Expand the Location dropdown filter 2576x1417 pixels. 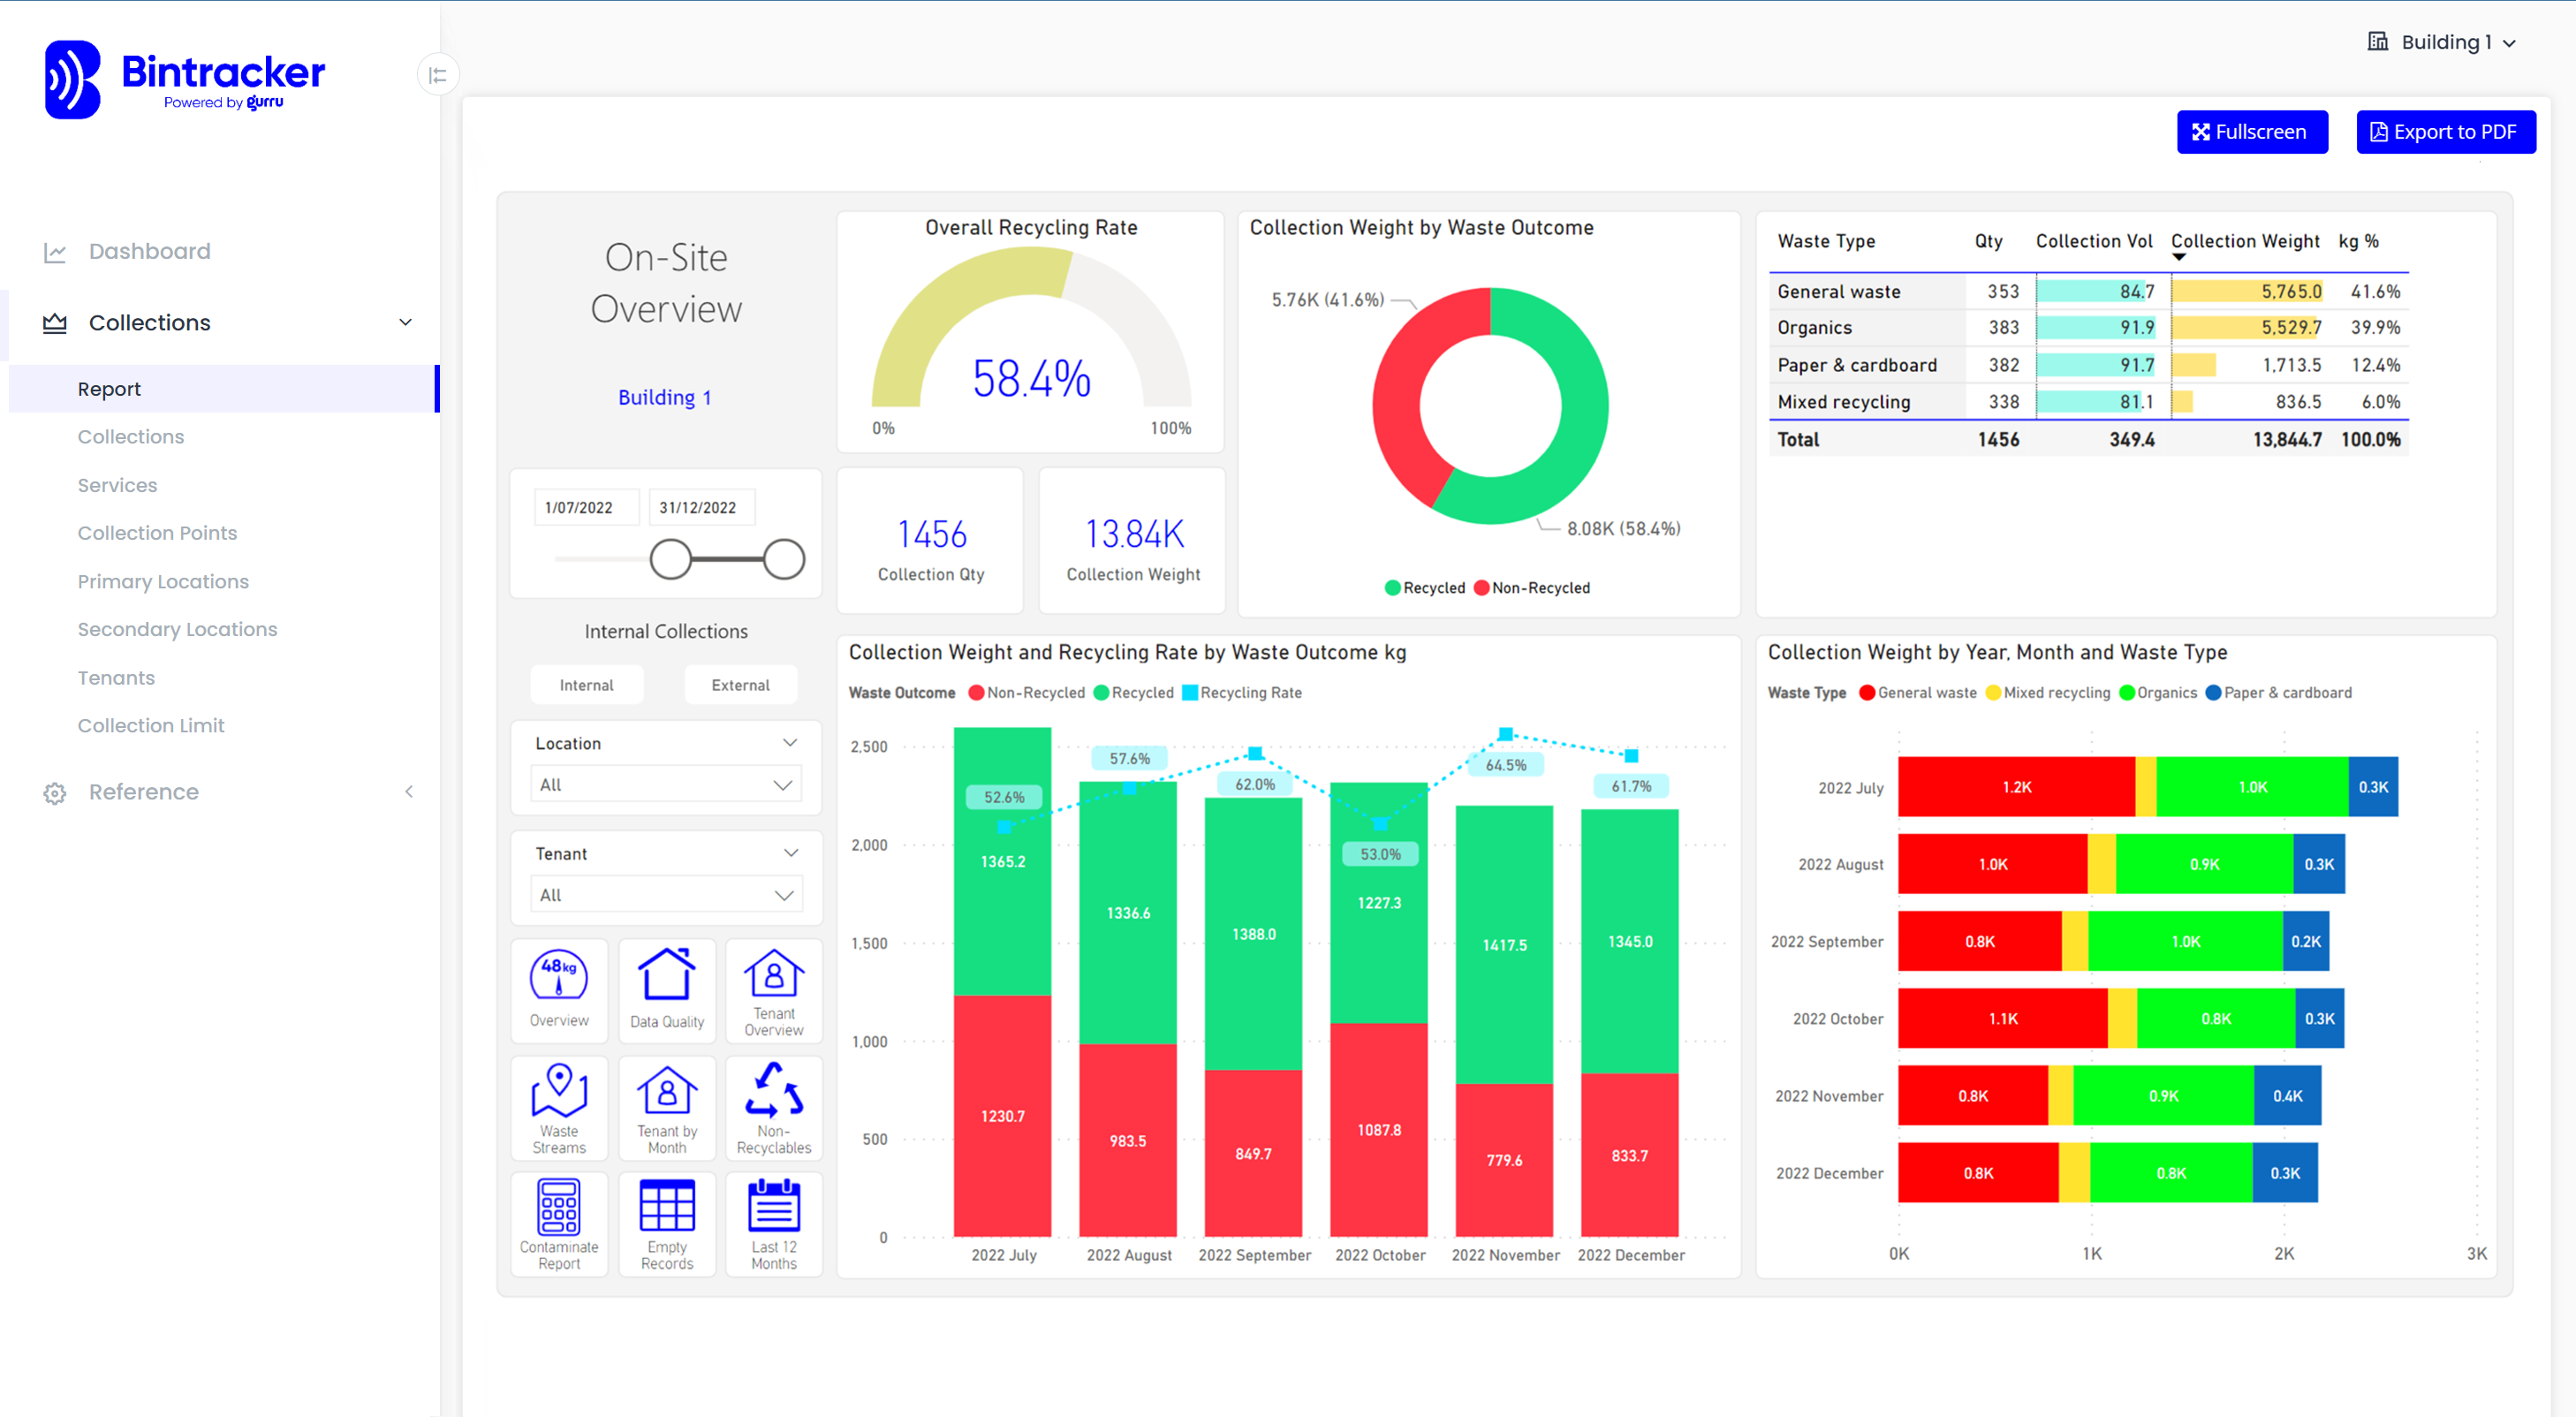668,784
